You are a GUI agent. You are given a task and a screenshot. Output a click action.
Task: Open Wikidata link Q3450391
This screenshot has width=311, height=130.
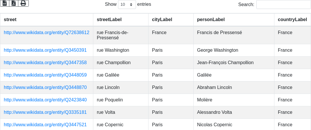(45, 50)
